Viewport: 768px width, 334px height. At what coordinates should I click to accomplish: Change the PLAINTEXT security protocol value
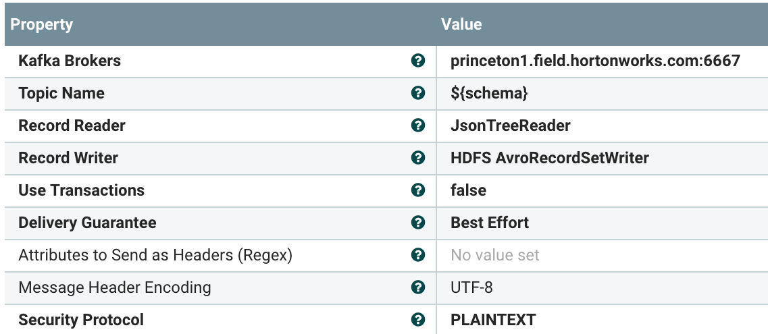click(493, 320)
